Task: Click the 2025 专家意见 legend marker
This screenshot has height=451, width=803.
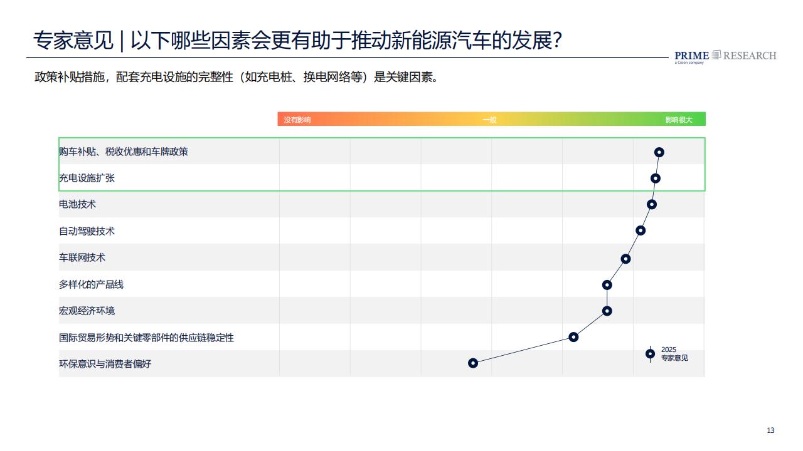Action: coord(650,354)
